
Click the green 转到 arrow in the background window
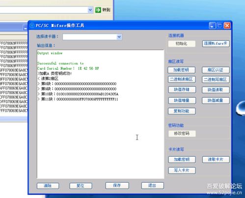pyautogui.click(x=98, y=10)
